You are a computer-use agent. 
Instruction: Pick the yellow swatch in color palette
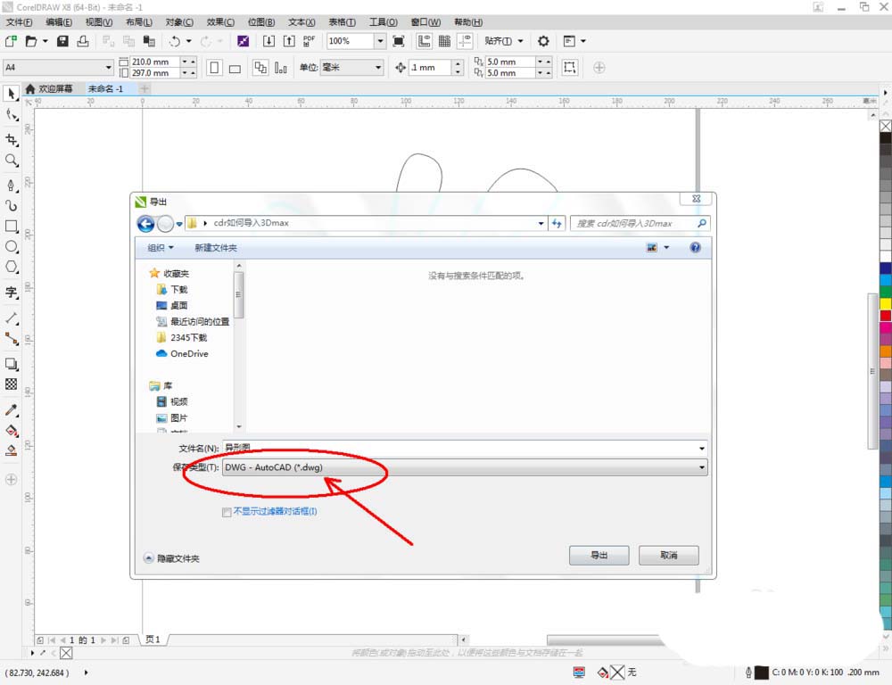(886, 304)
